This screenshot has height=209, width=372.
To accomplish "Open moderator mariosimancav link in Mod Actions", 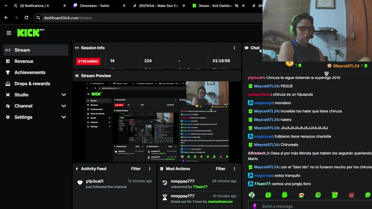I will click(220, 201).
